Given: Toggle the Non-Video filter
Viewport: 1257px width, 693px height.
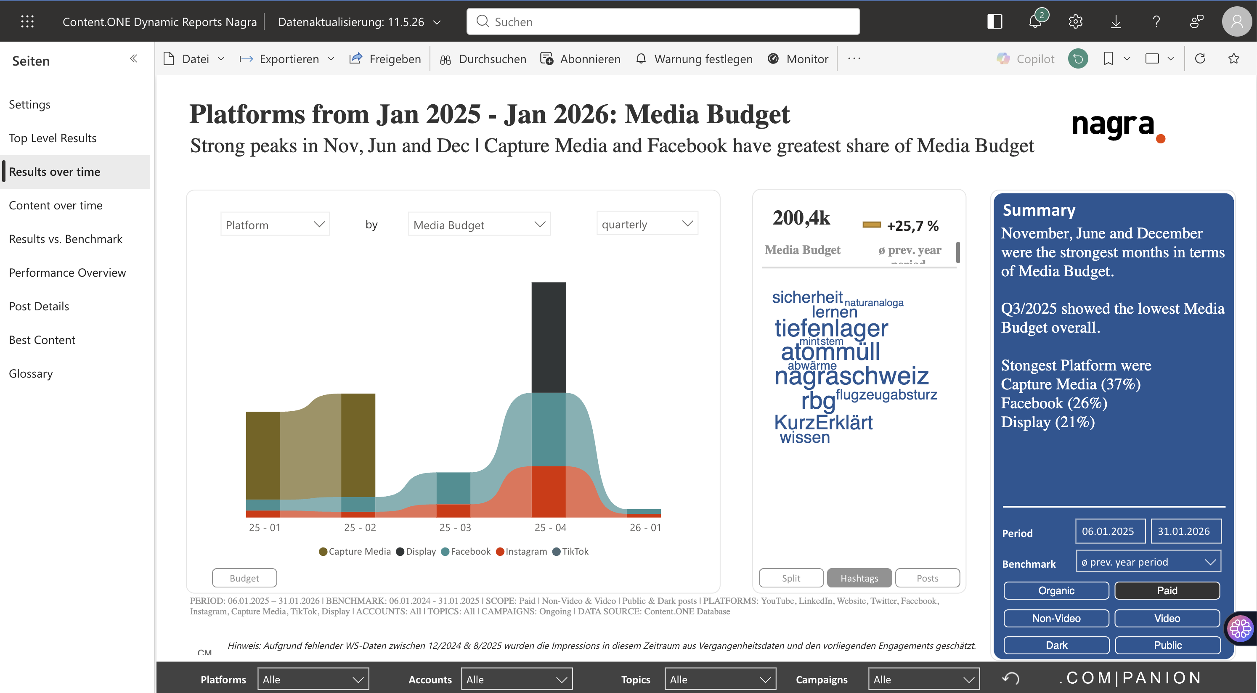Looking at the screenshot, I should (x=1056, y=619).
